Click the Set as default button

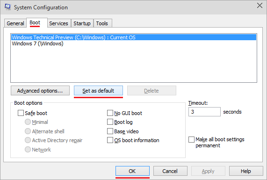(98, 90)
